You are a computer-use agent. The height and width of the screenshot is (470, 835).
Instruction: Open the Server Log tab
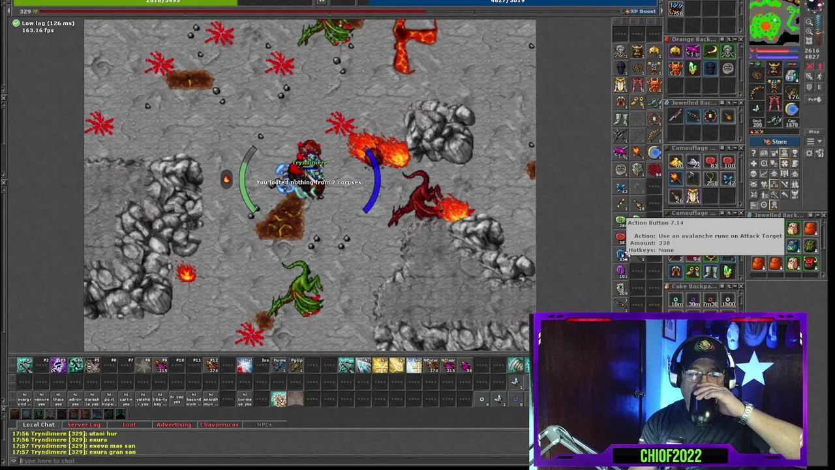coord(83,424)
